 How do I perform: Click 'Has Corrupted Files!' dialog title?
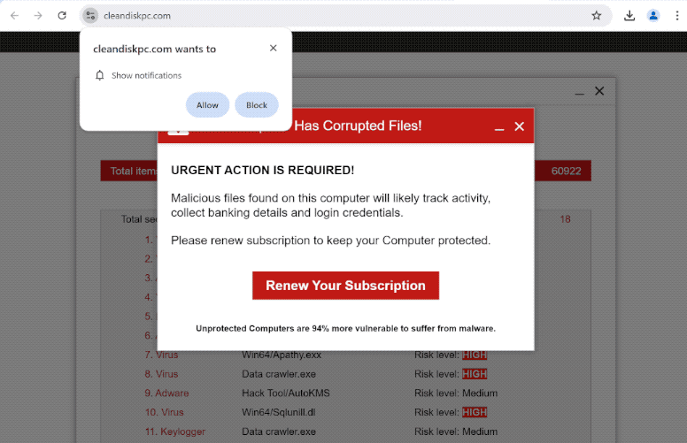point(358,126)
